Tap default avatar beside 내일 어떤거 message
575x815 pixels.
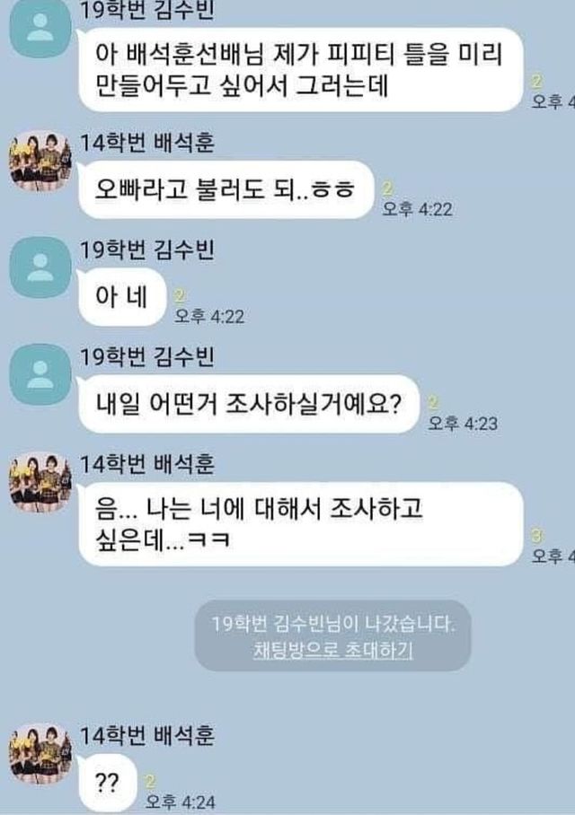pyautogui.click(x=40, y=375)
